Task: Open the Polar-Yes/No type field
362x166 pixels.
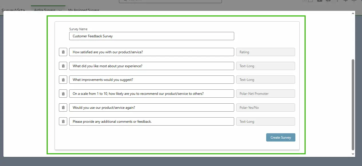Action: click(x=265, y=108)
